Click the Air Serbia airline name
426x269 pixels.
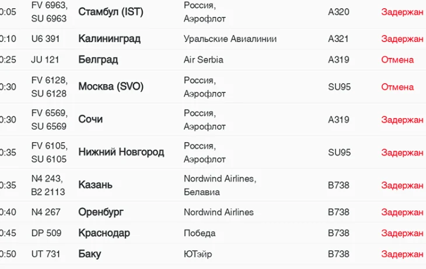pyautogui.click(x=203, y=60)
